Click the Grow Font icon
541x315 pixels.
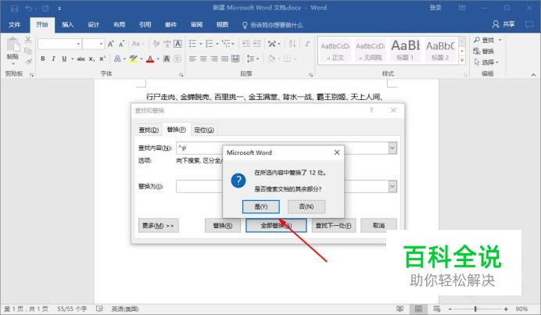[111, 44]
